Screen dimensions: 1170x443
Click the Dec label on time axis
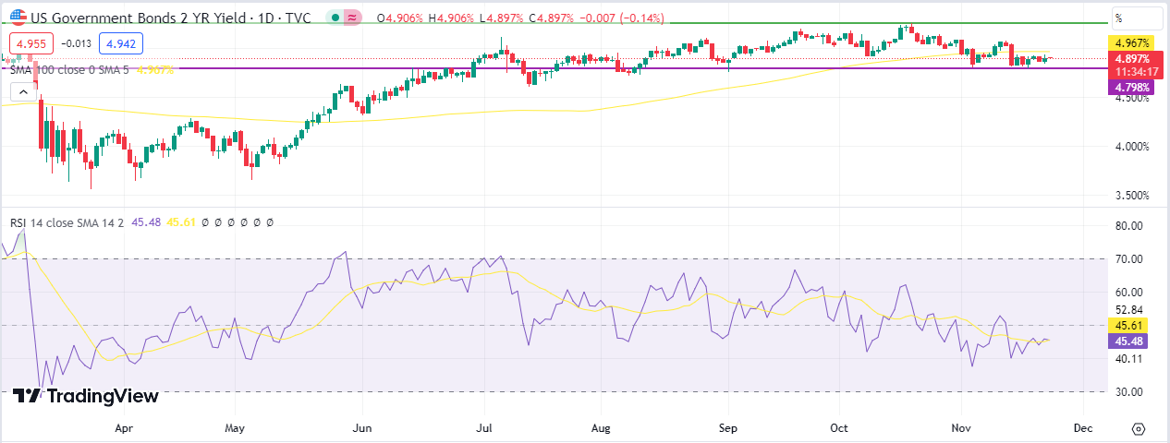click(1083, 429)
